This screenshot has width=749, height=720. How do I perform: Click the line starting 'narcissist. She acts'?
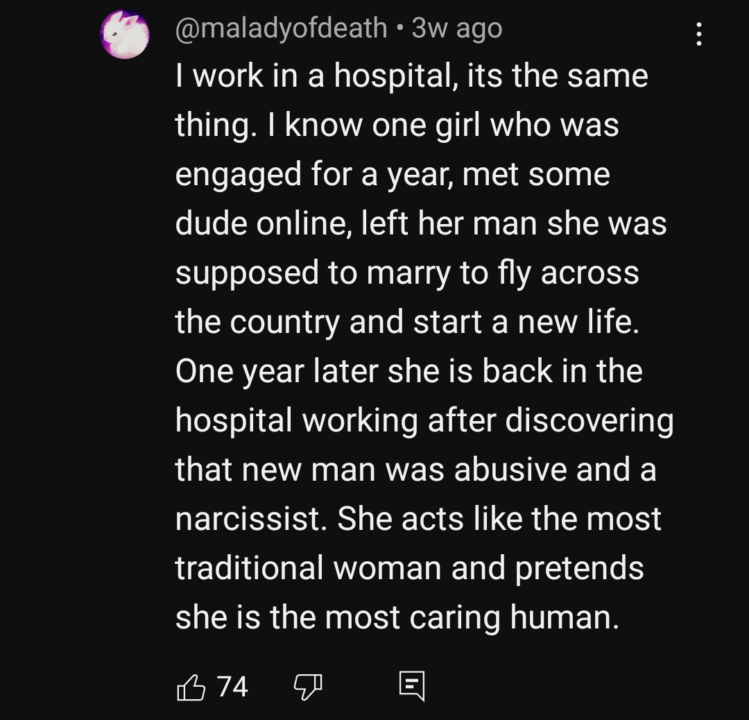tap(418, 520)
